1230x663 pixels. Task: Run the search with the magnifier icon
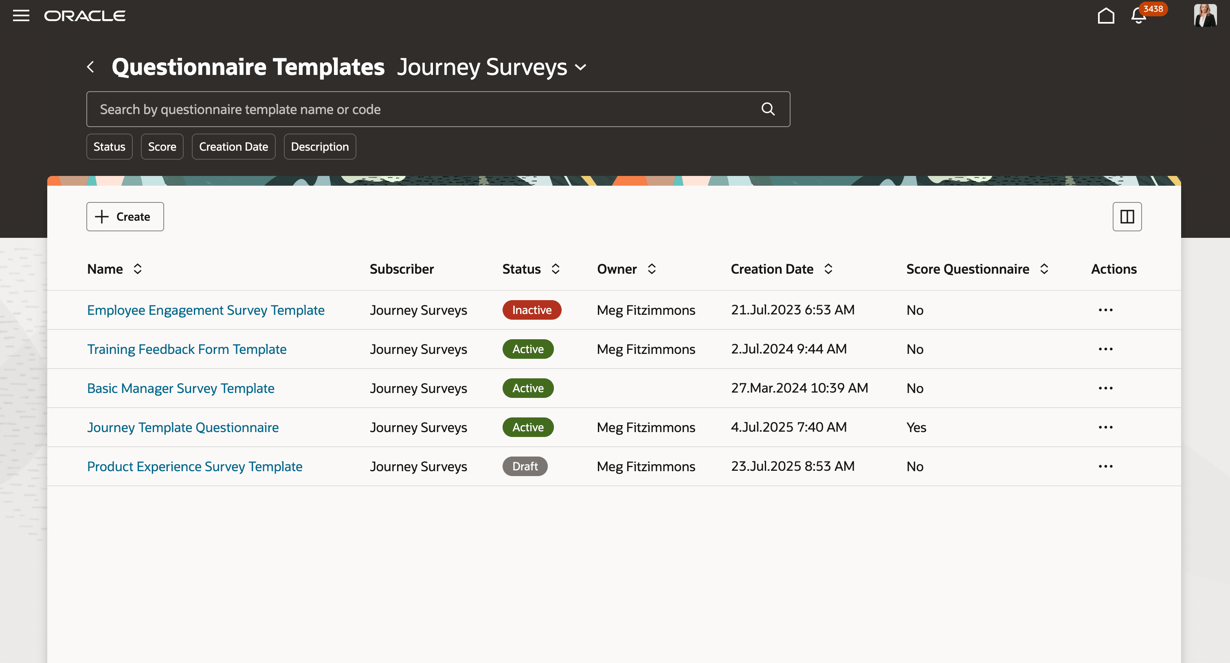pyautogui.click(x=768, y=109)
